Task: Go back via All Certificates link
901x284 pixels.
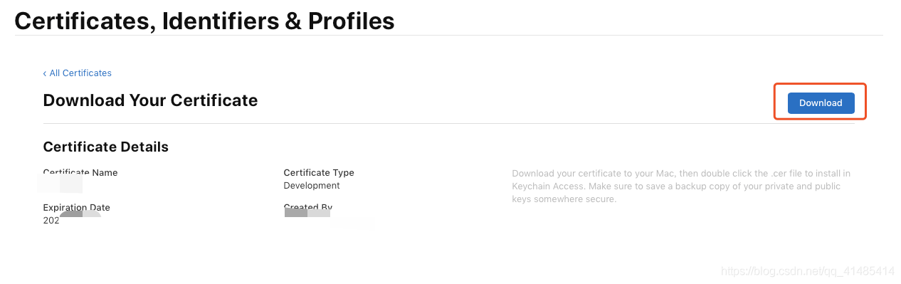Action: [80, 73]
